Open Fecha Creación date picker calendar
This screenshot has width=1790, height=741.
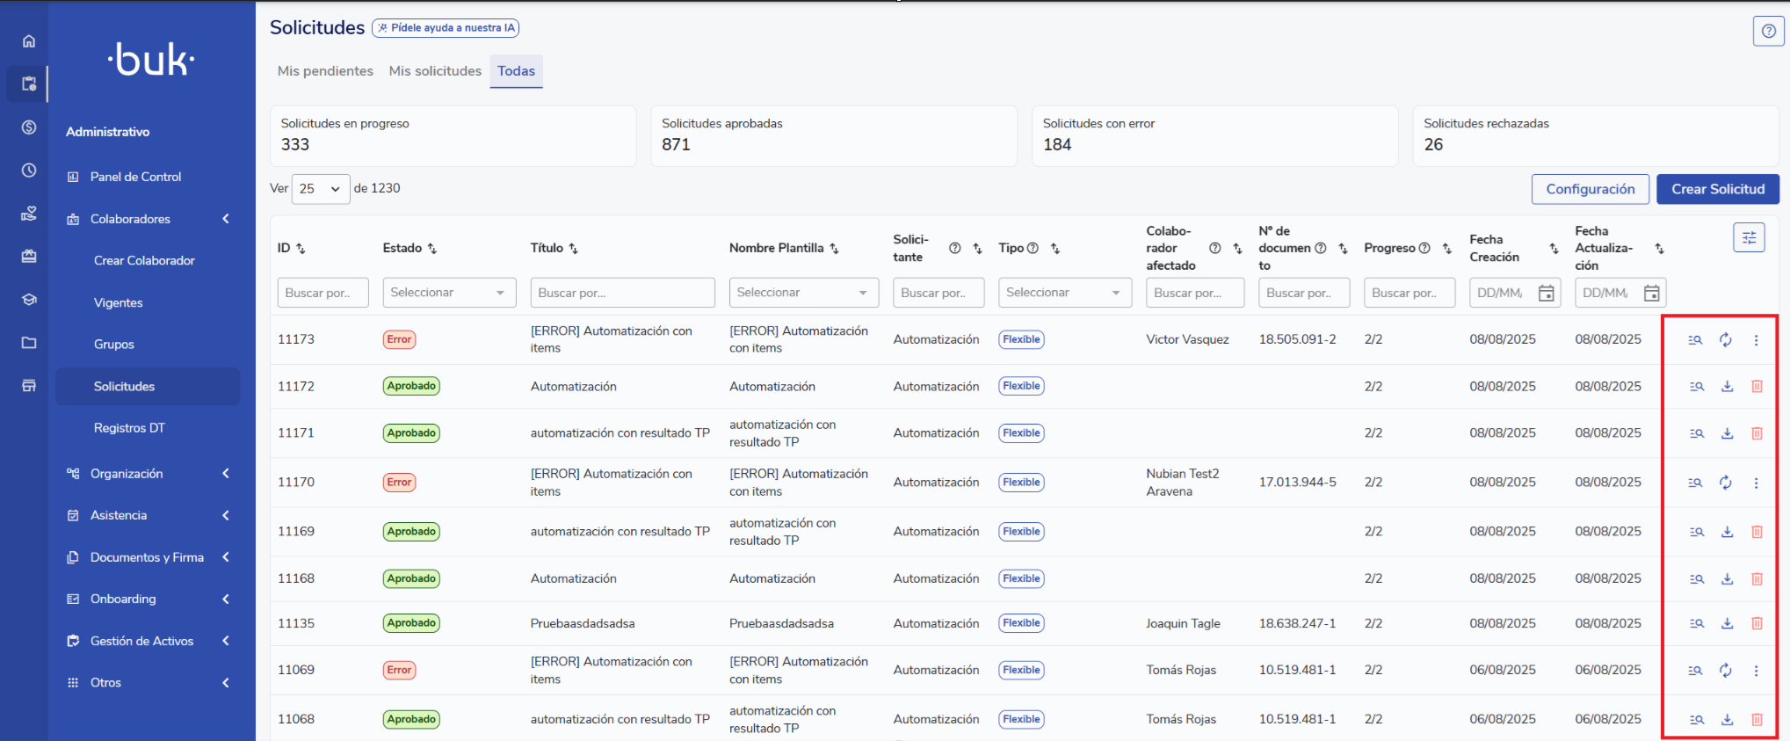point(1546,294)
